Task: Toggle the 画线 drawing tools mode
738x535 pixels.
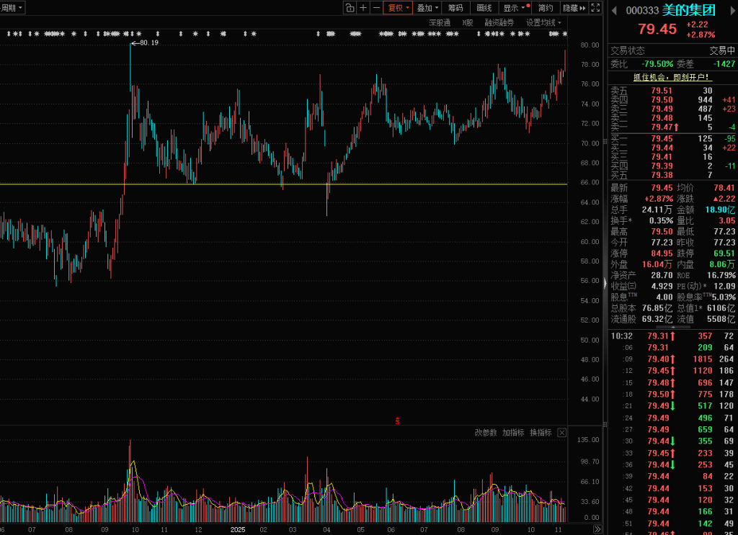Action: click(x=484, y=8)
